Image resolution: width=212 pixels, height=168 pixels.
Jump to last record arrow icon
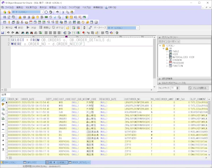(x=3, y=149)
